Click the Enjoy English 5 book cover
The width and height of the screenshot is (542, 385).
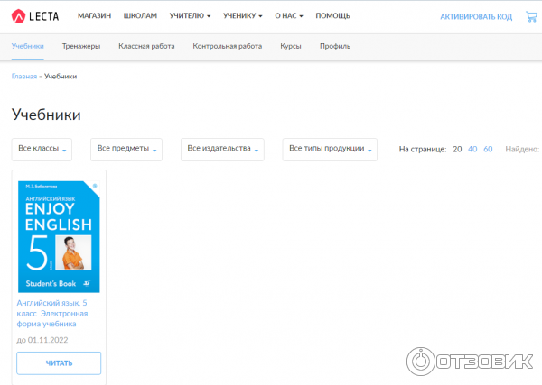(x=59, y=236)
